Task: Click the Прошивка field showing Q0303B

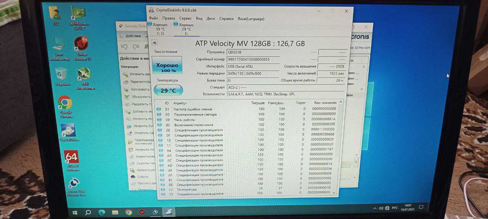Action: pyautogui.click(x=253, y=52)
